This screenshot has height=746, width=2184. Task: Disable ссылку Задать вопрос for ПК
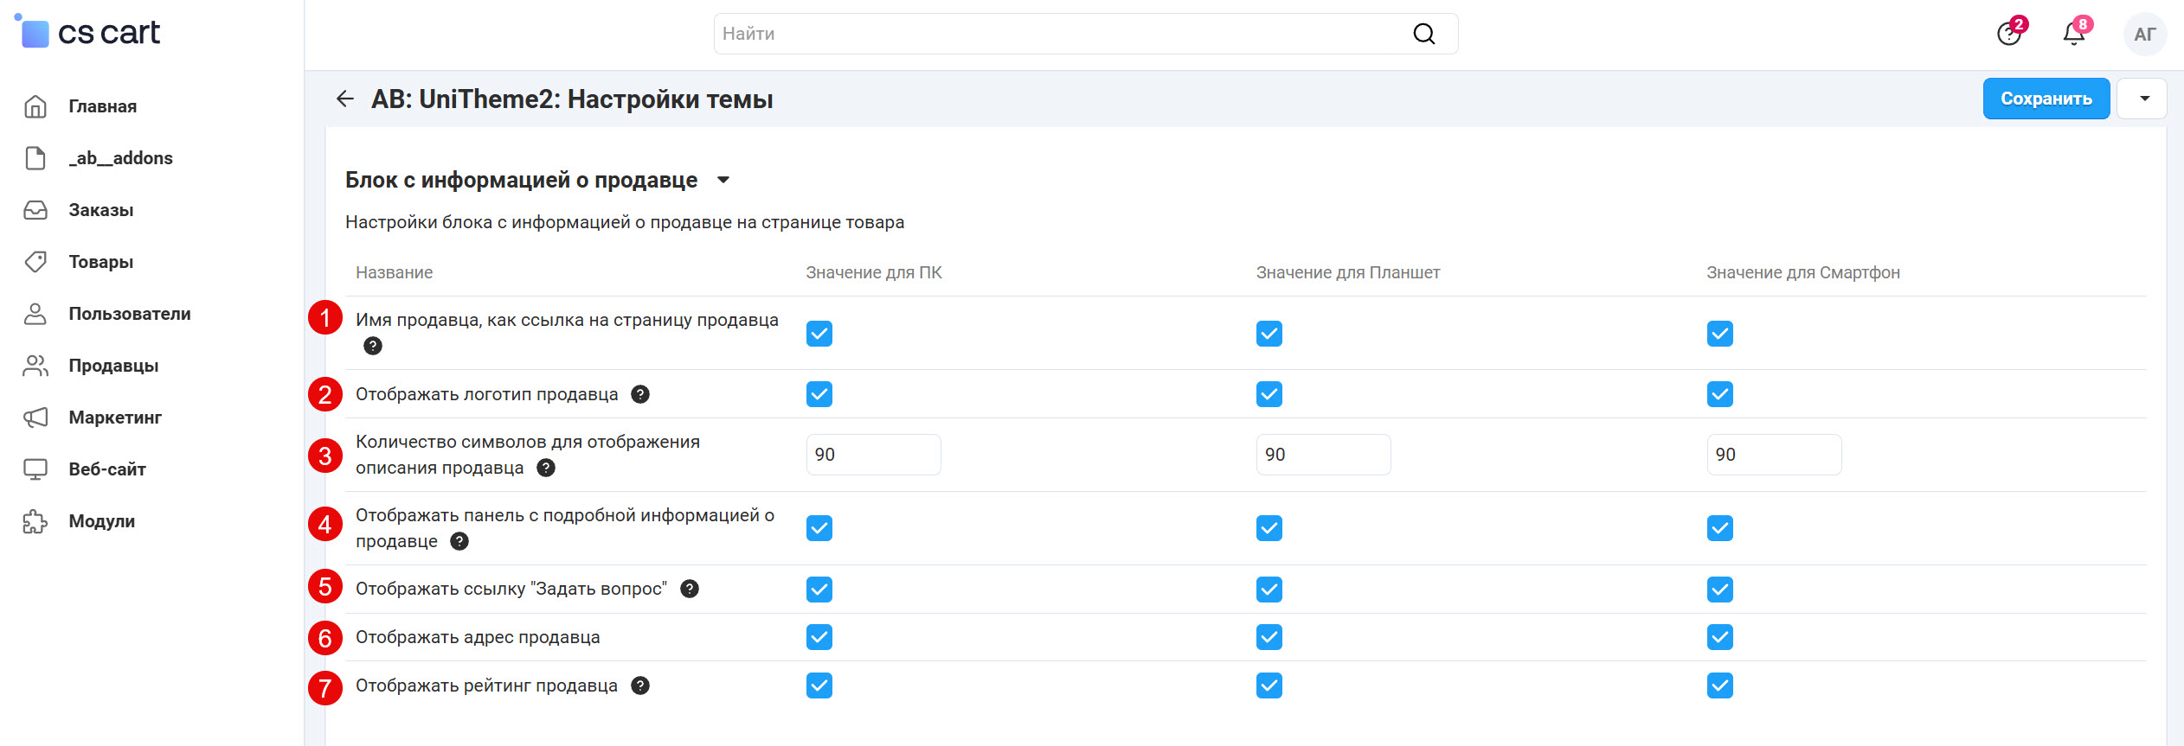point(819,590)
